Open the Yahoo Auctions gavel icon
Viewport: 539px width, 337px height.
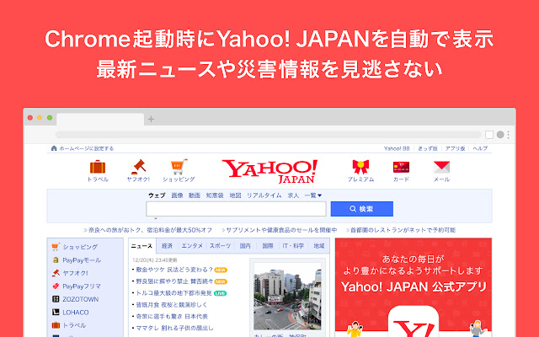point(138,167)
